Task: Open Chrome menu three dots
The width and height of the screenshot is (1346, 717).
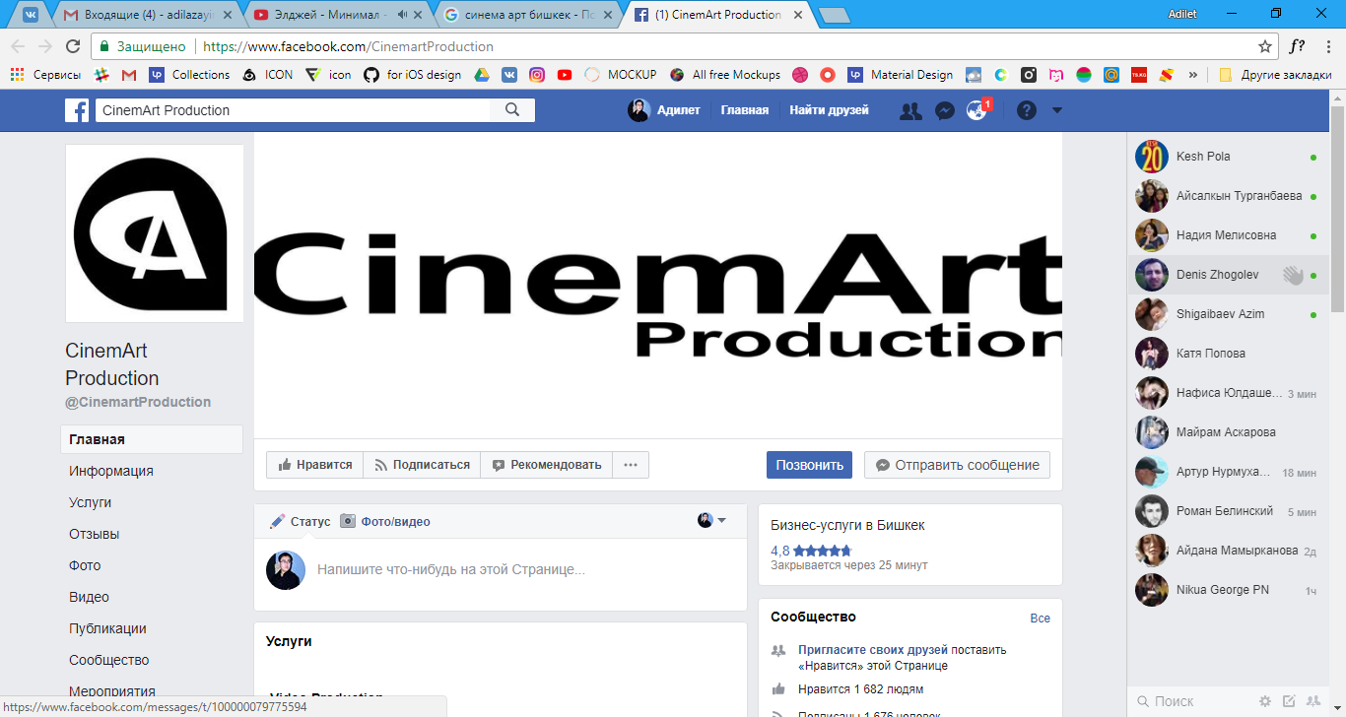Action: pyautogui.click(x=1327, y=46)
